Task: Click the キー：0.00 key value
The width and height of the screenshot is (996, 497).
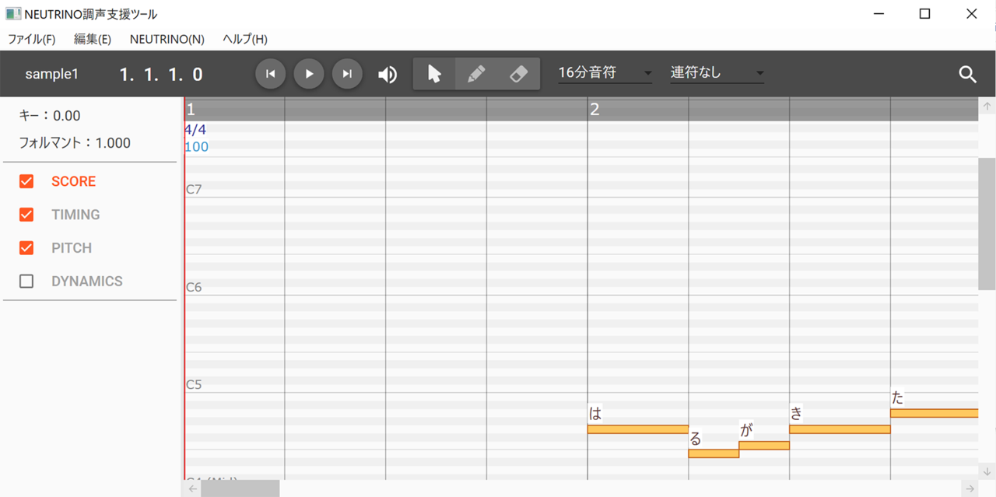Action: (50, 116)
